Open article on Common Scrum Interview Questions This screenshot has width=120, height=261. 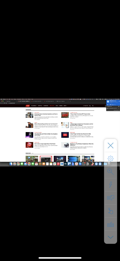[x=46, y=115]
